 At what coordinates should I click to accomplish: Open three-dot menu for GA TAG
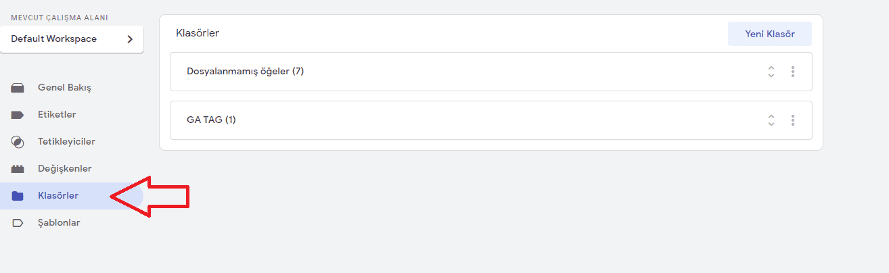coord(792,120)
